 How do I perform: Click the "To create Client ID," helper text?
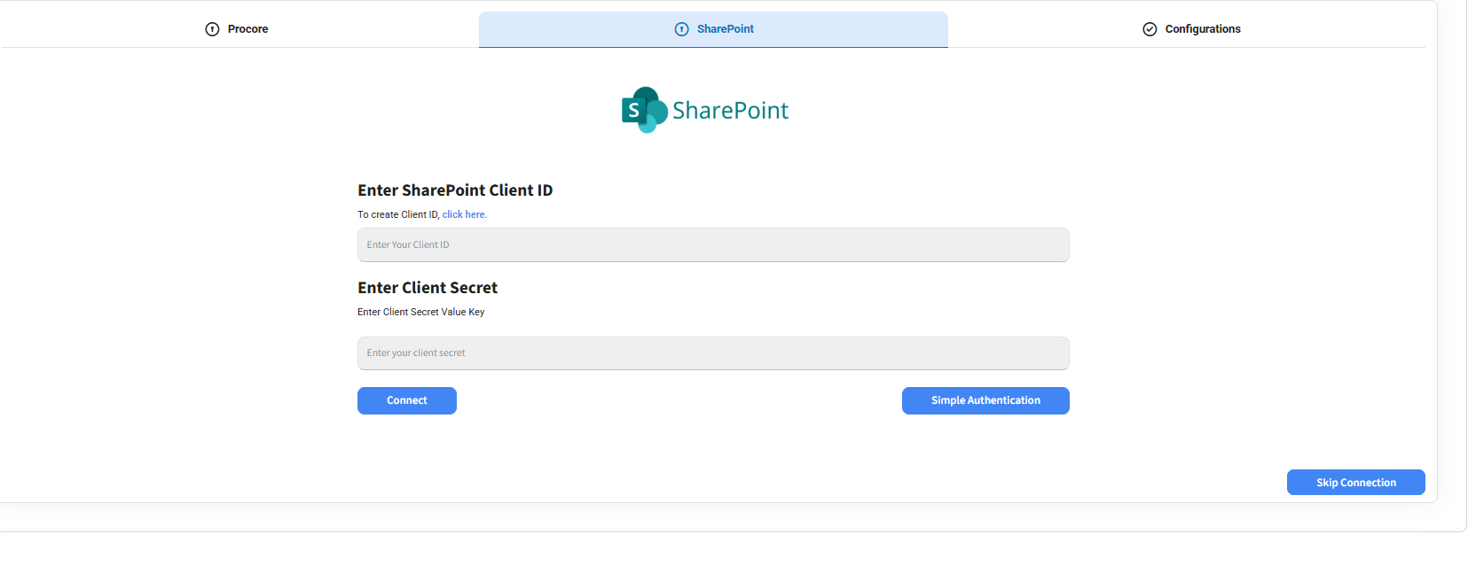click(x=398, y=214)
